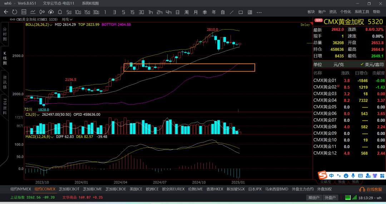This screenshot has height=204, width=386.
Task: Expand the BOLL(26,26,2) indicator dropdown
Action: point(39,25)
